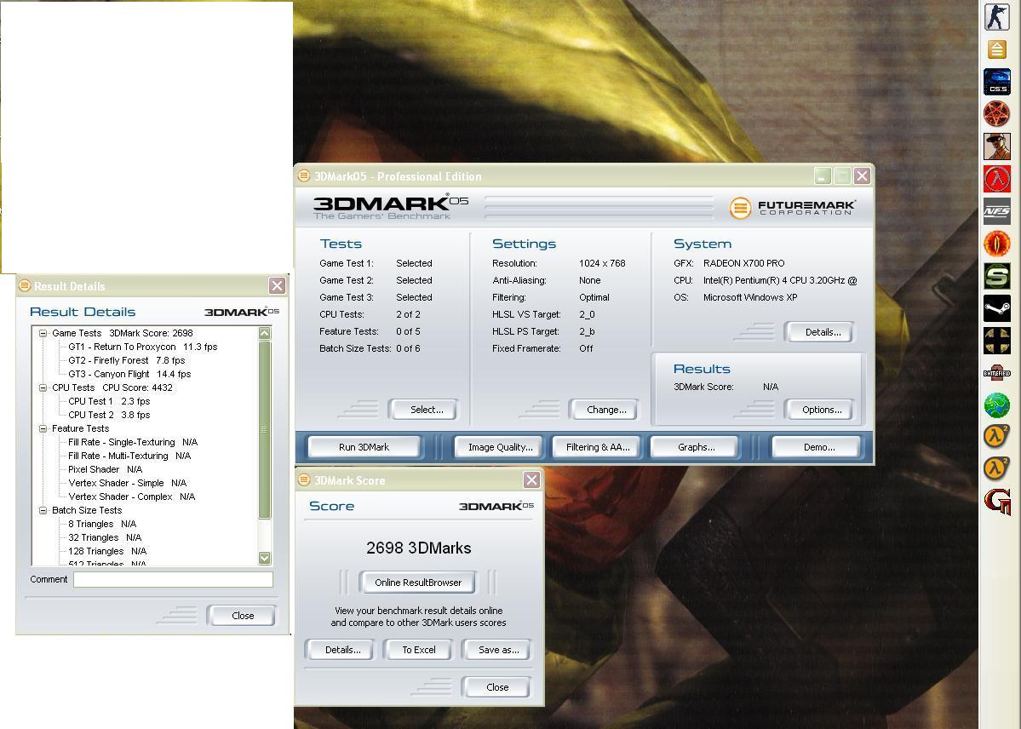The width and height of the screenshot is (1021, 729).
Task: Close 3DMark Score dialog with title X
Action: [531, 480]
